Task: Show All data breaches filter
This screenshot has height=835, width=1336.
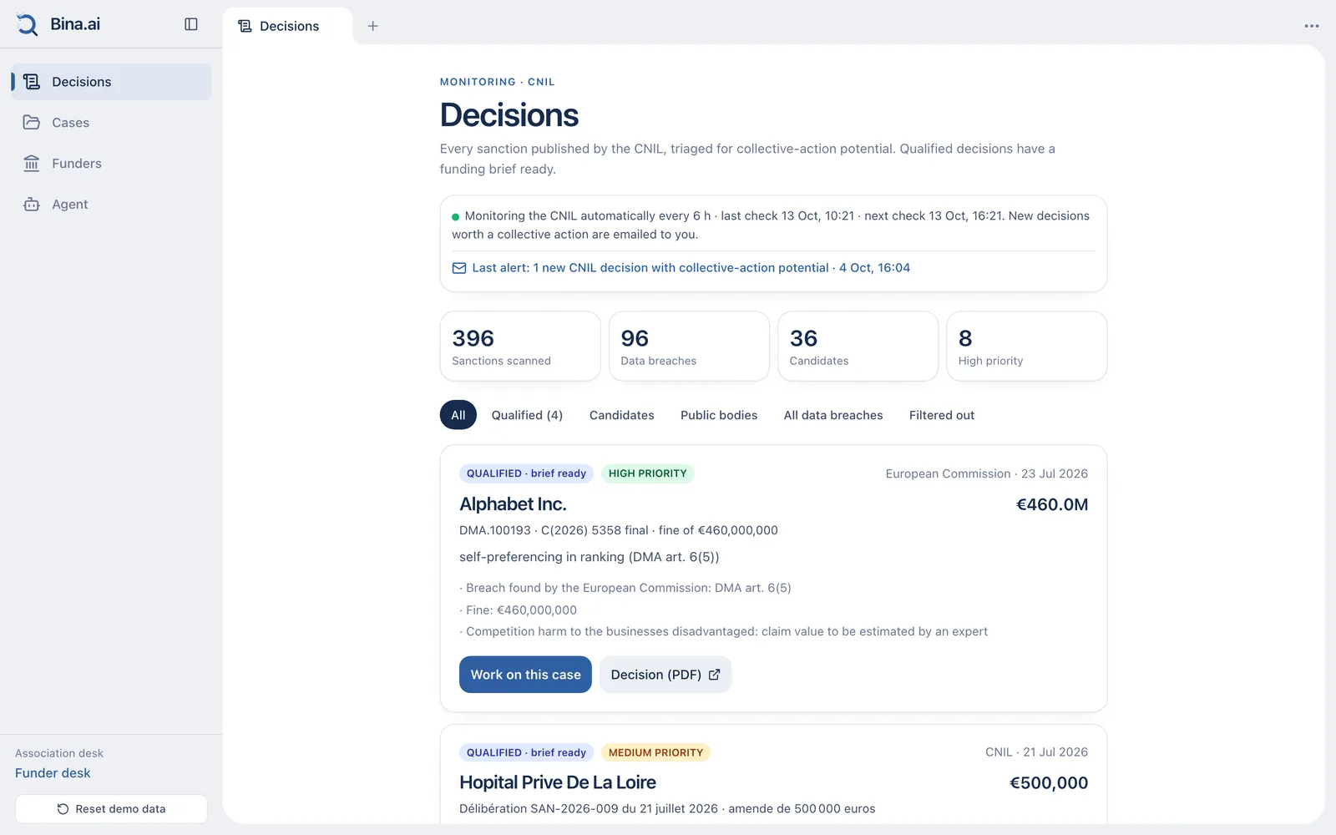Action: pyautogui.click(x=833, y=415)
